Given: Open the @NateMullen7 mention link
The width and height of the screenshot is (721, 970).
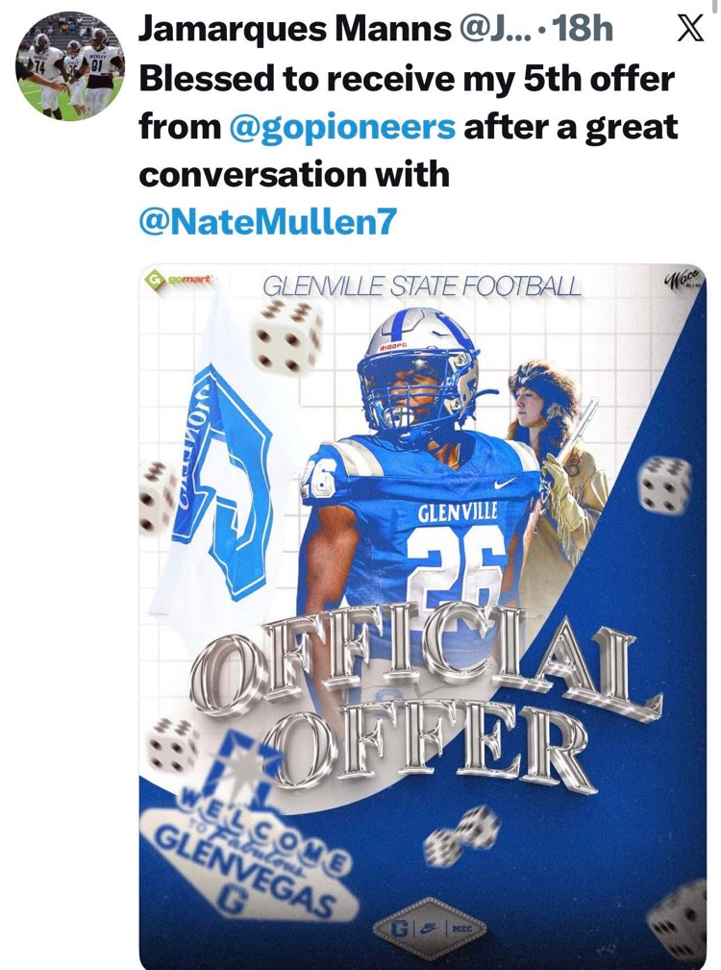Looking at the screenshot, I should (x=267, y=223).
